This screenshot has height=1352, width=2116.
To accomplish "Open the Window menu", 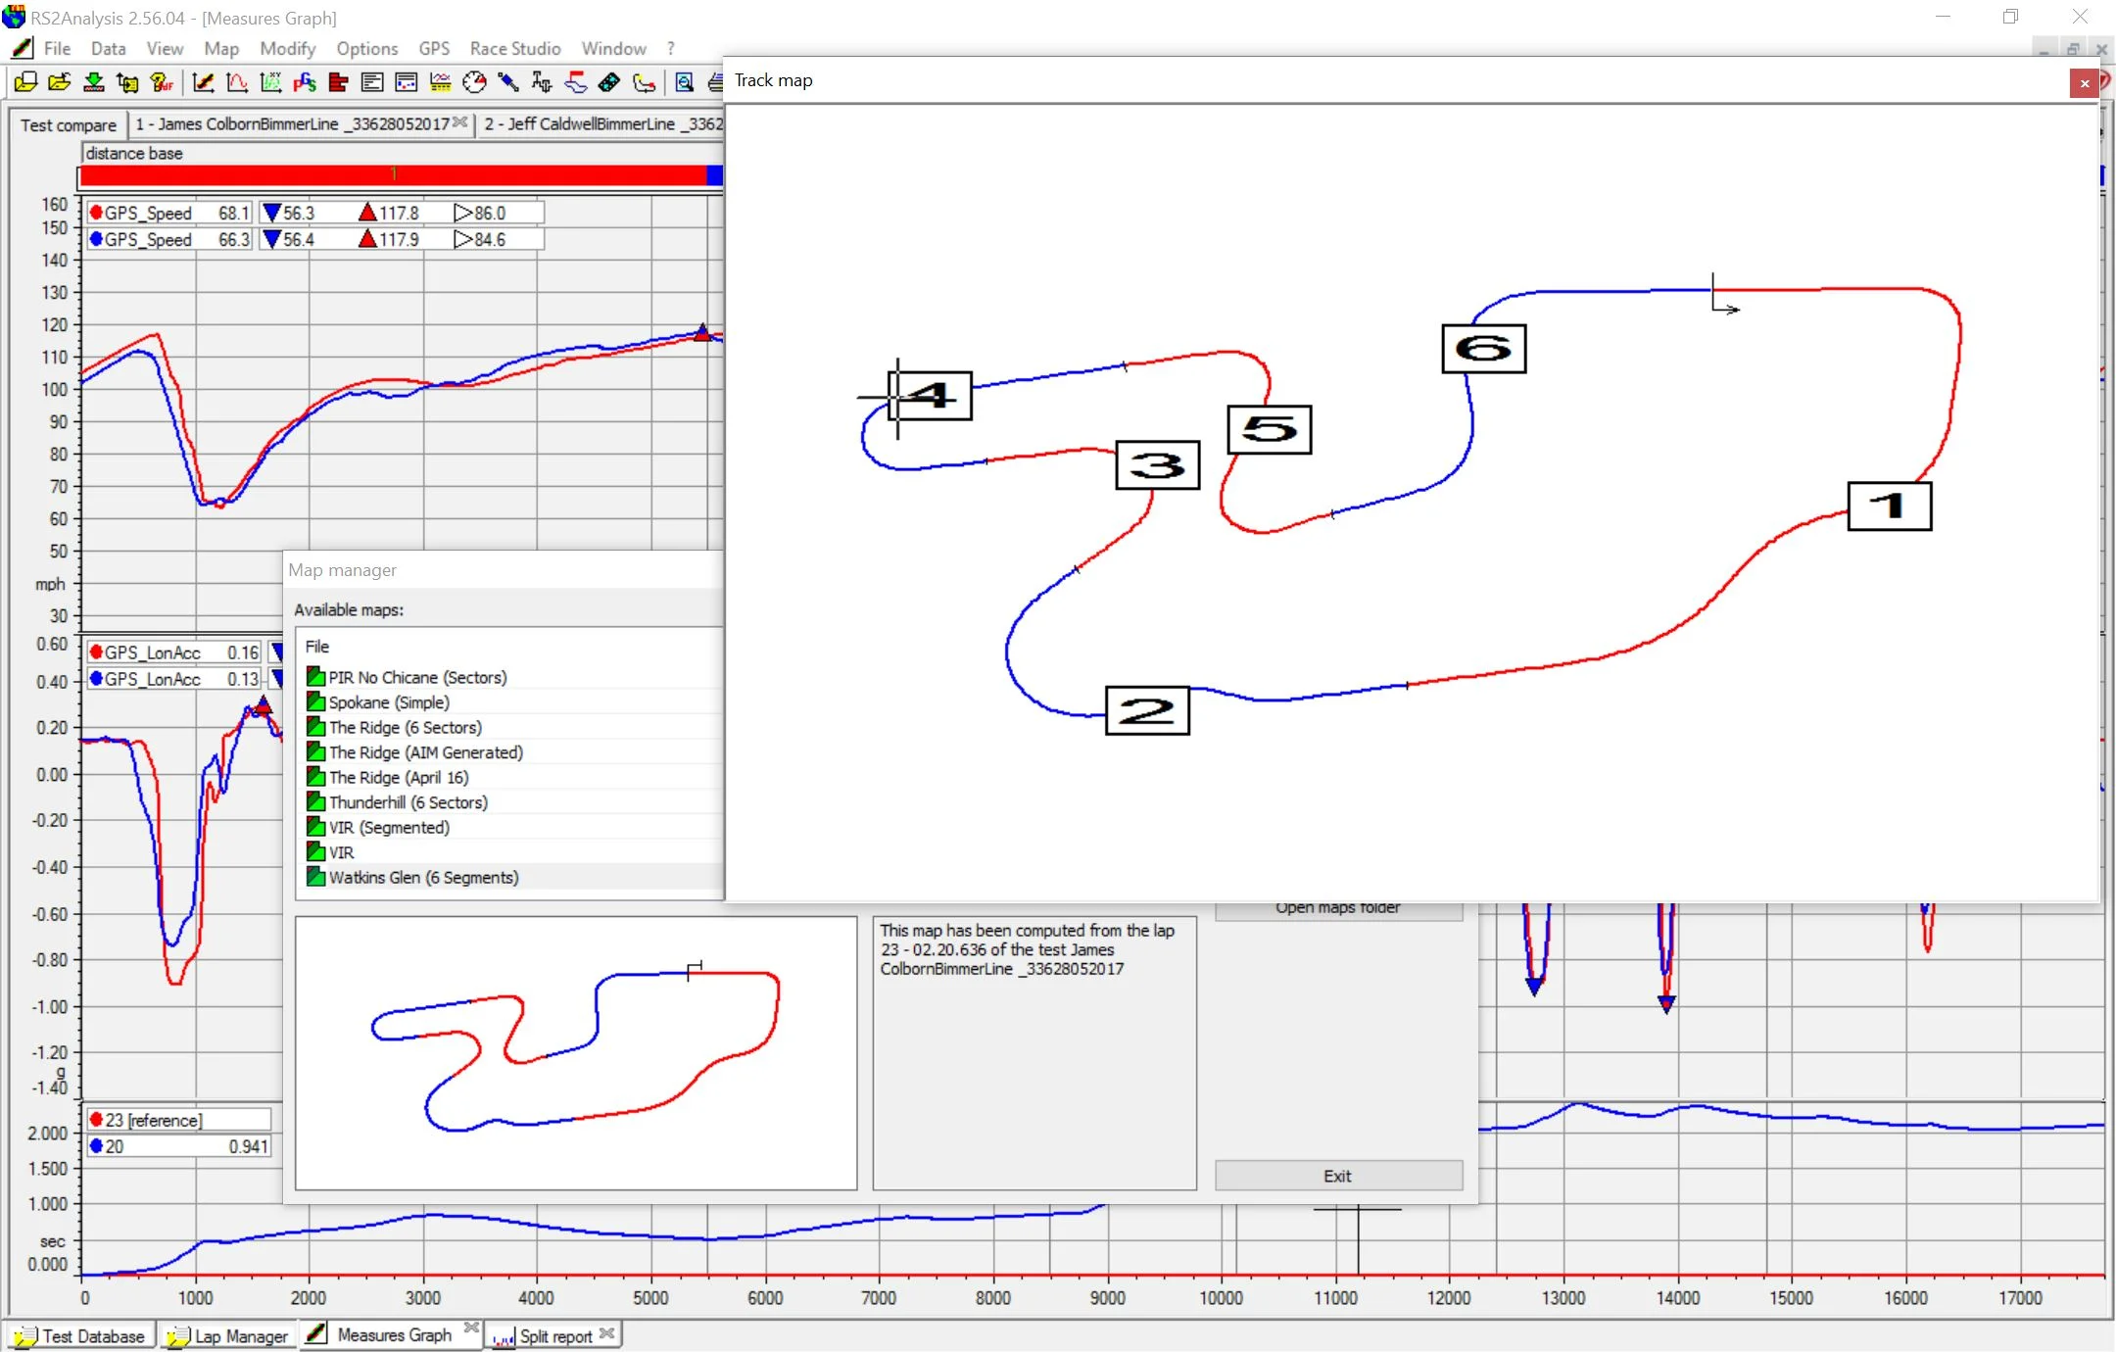I will tap(614, 48).
